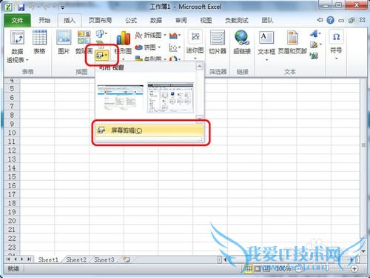The image size is (370, 278).
Task: Select row header 20
Action: coord(12,221)
